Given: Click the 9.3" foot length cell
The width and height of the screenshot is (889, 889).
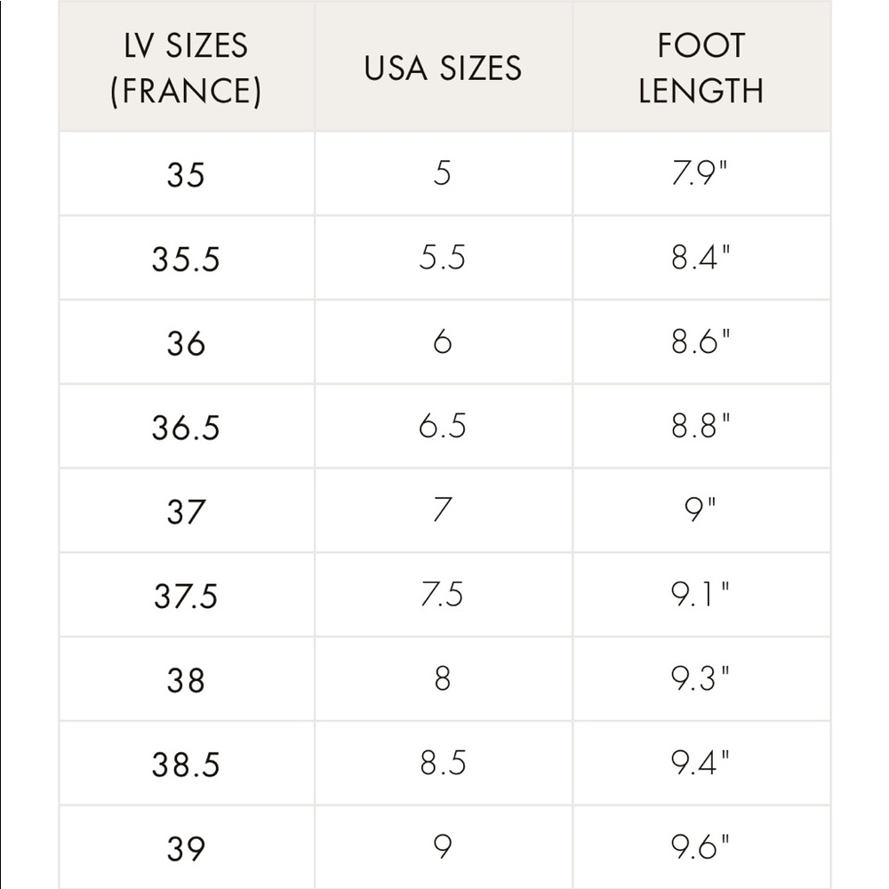Looking at the screenshot, I should tap(701, 678).
